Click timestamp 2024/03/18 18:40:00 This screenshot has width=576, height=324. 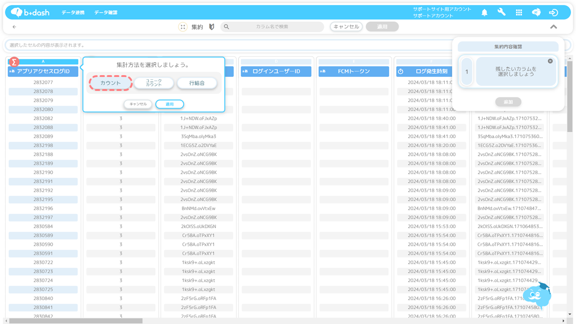pyautogui.click(x=432, y=118)
